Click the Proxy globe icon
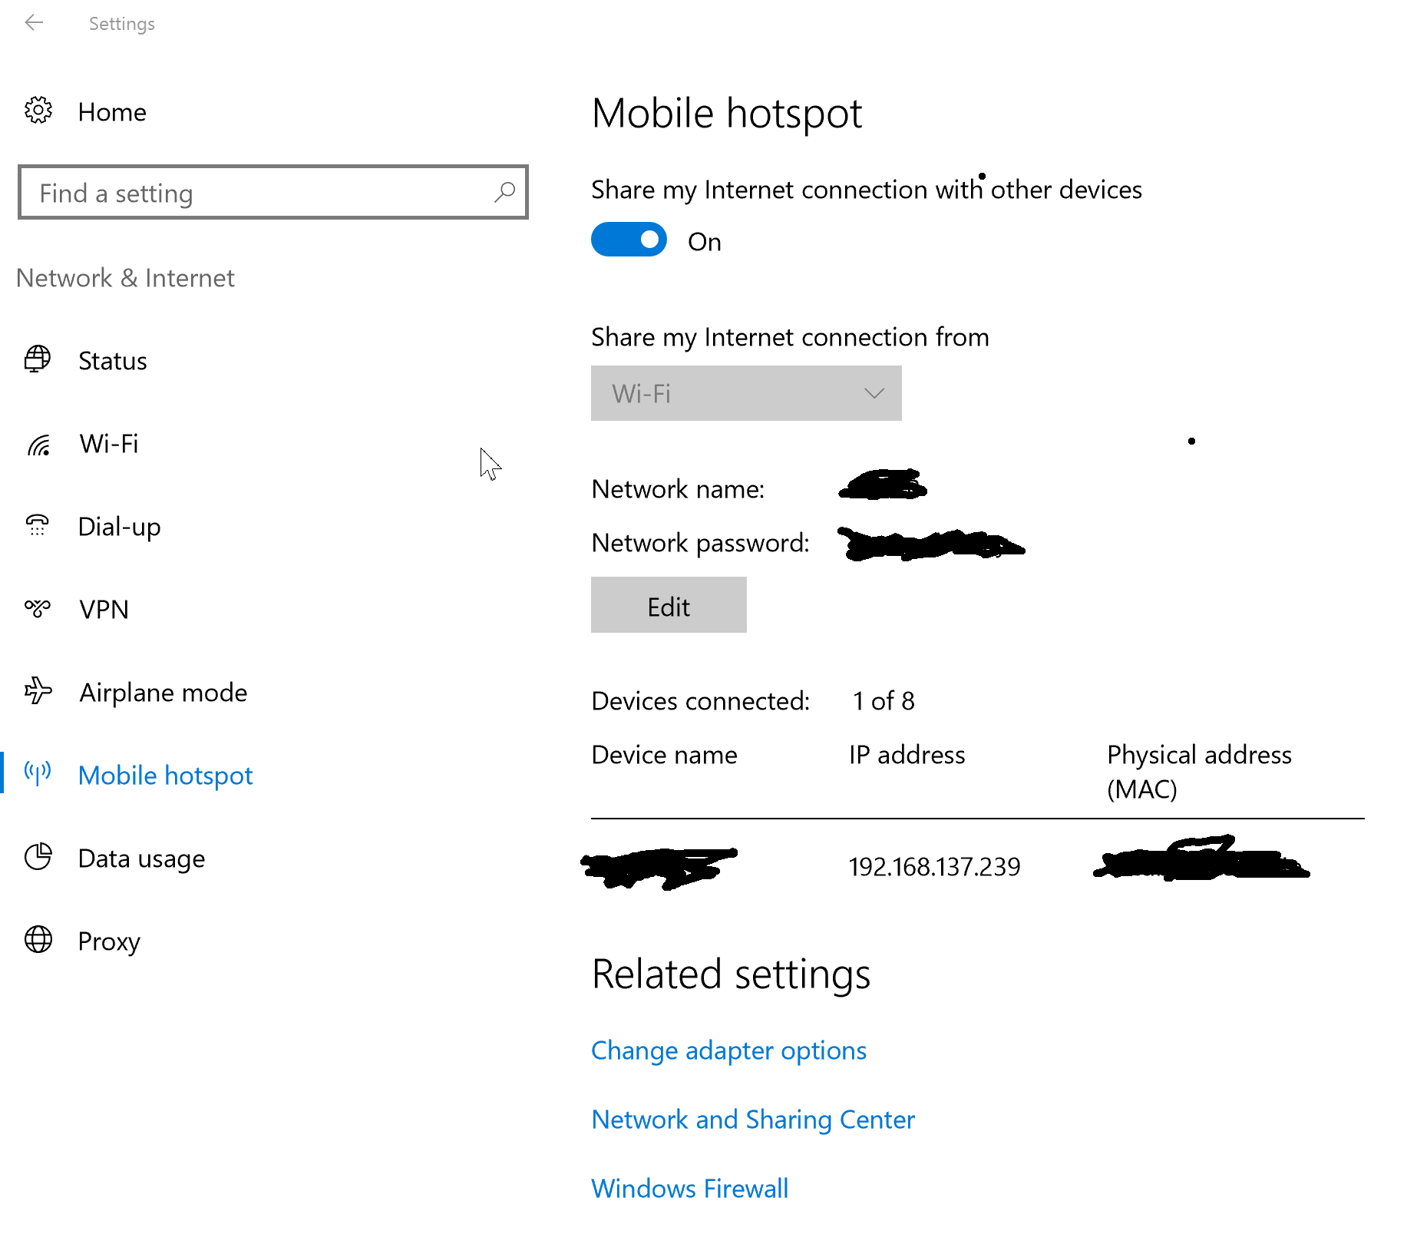Screen dimensions: 1417x1234 click(38, 939)
